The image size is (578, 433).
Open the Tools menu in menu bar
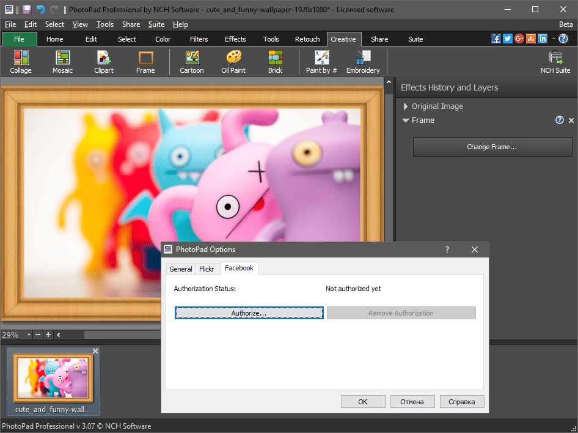click(105, 24)
